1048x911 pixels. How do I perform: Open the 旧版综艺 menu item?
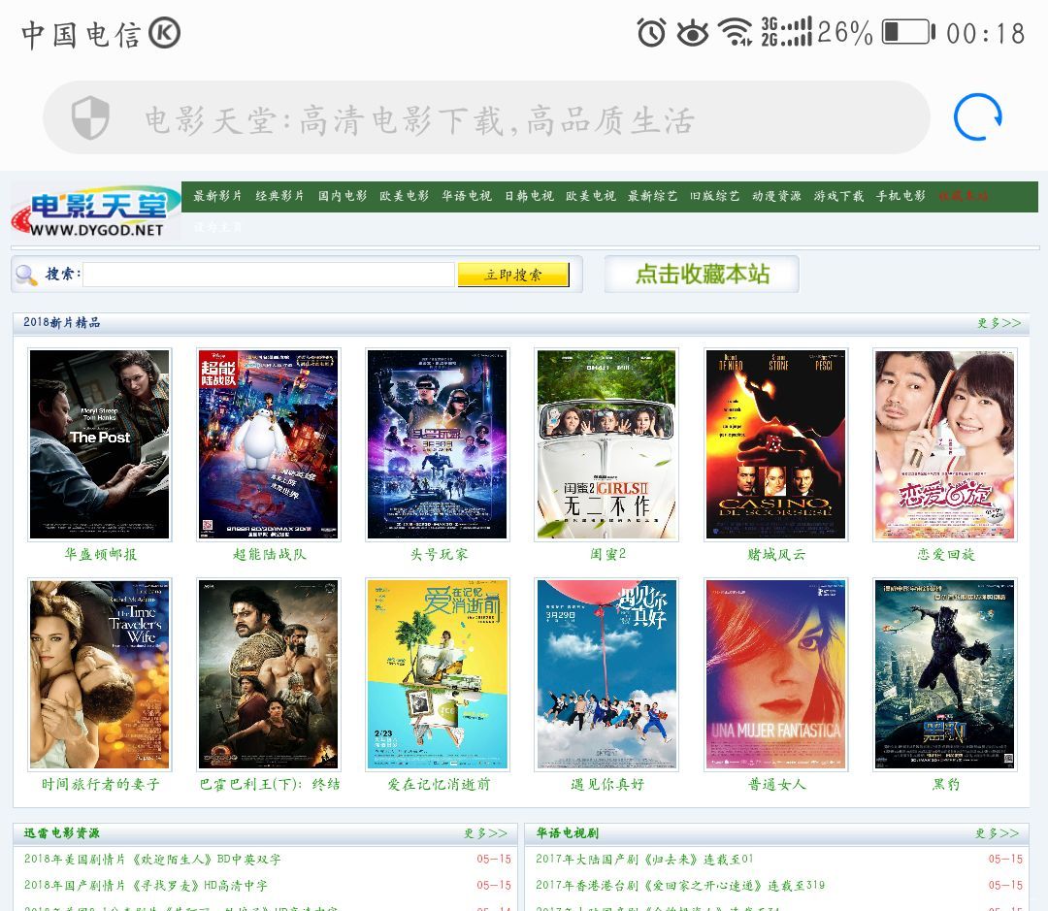714,196
